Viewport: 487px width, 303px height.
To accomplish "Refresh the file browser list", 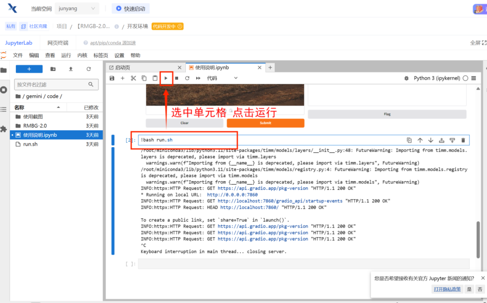I will (x=88, y=69).
